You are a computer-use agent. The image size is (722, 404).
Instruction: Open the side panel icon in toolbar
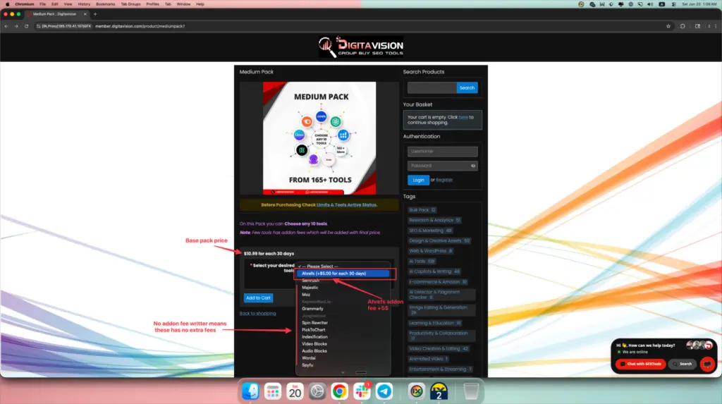(x=697, y=26)
